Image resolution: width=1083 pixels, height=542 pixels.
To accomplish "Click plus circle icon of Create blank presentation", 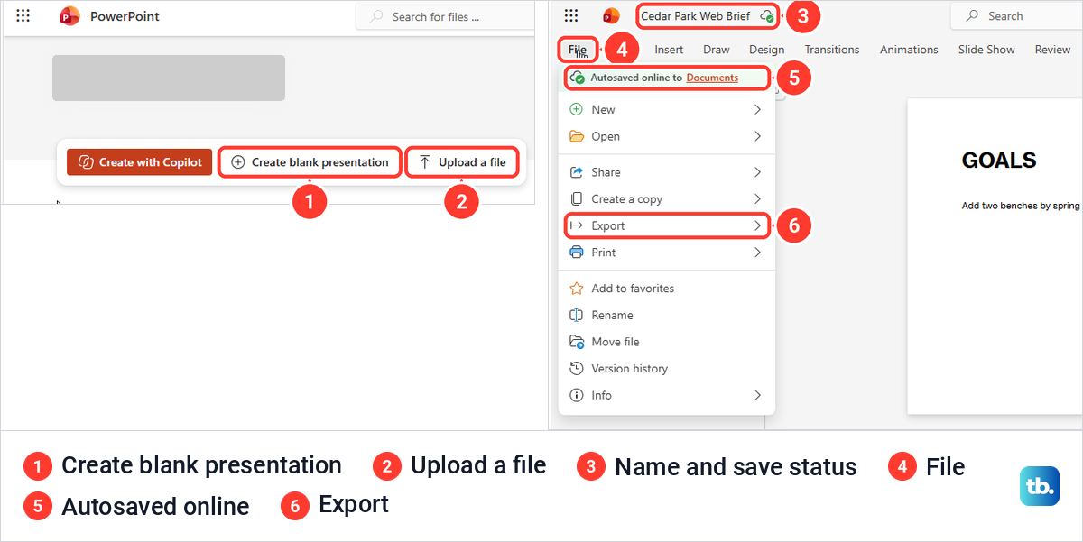I will pos(238,162).
